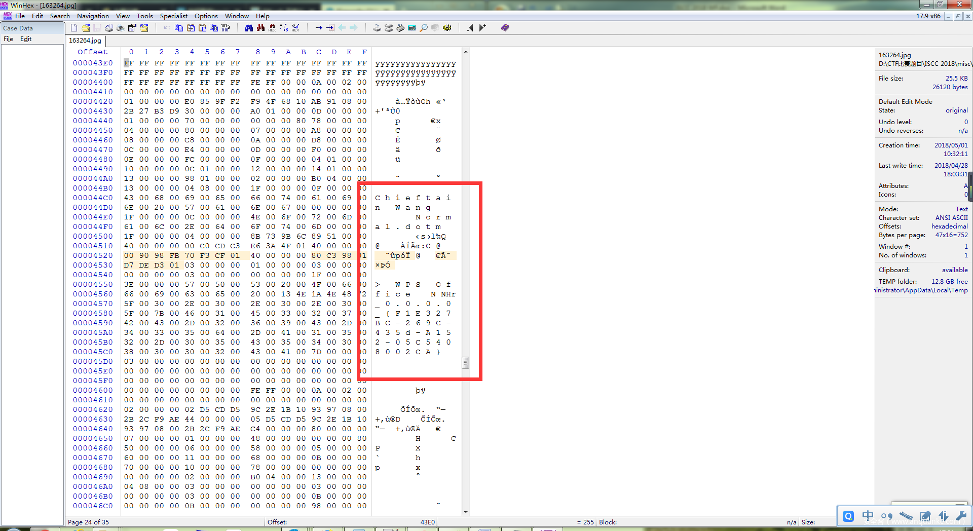
Task: Click the magnifying glass analyze icon
Action: [424, 28]
